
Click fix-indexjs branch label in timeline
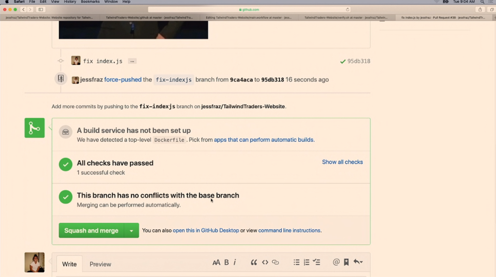174,80
